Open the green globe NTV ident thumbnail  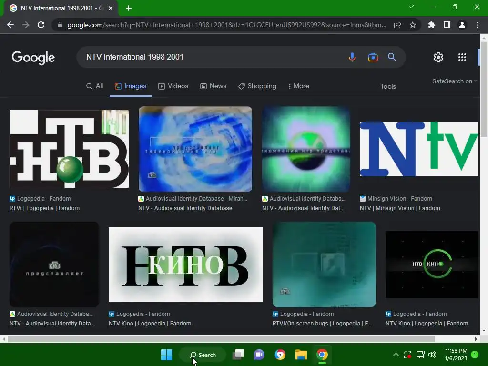(x=306, y=149)
